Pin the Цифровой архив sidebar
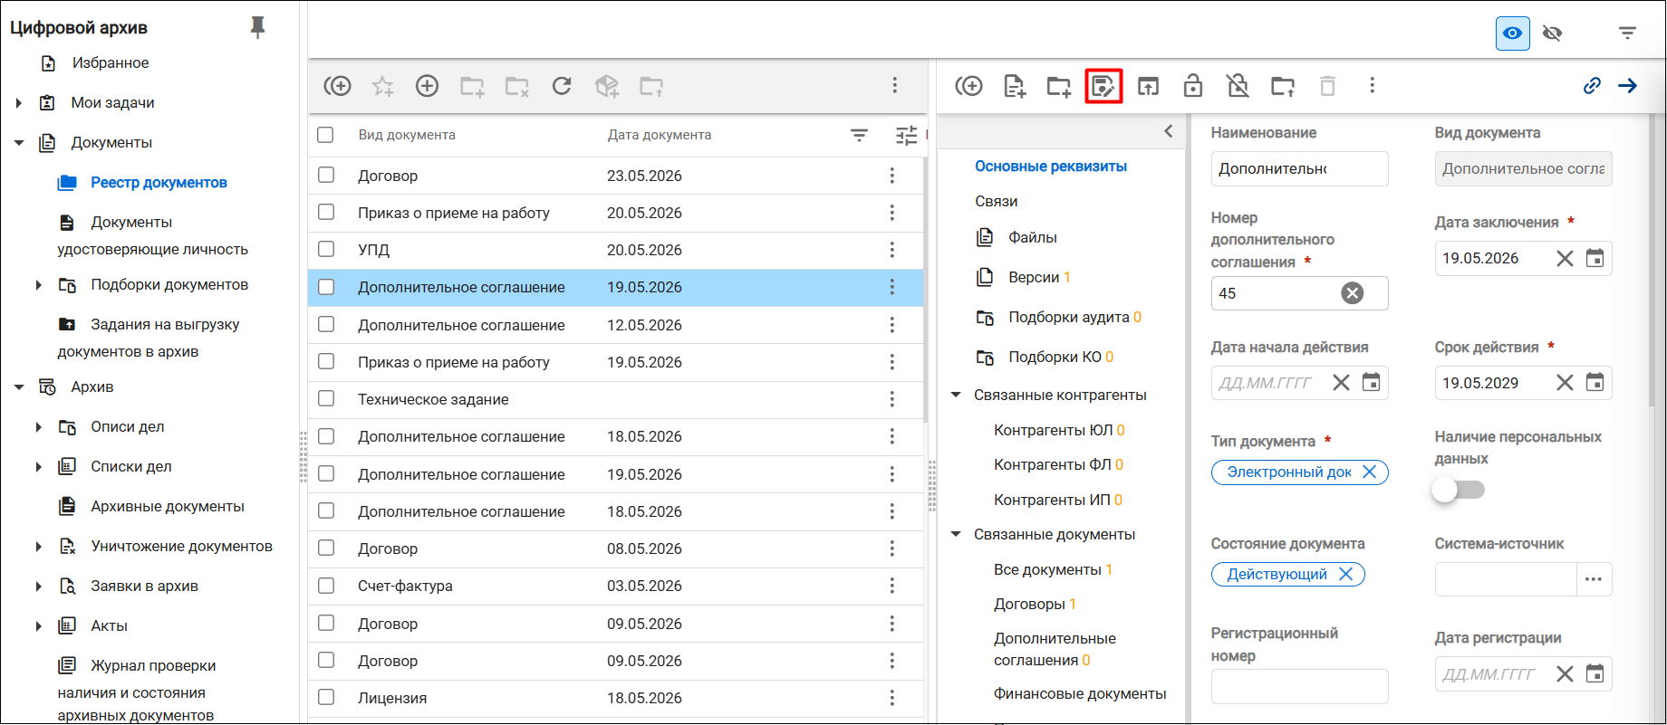 click(257, 27)
